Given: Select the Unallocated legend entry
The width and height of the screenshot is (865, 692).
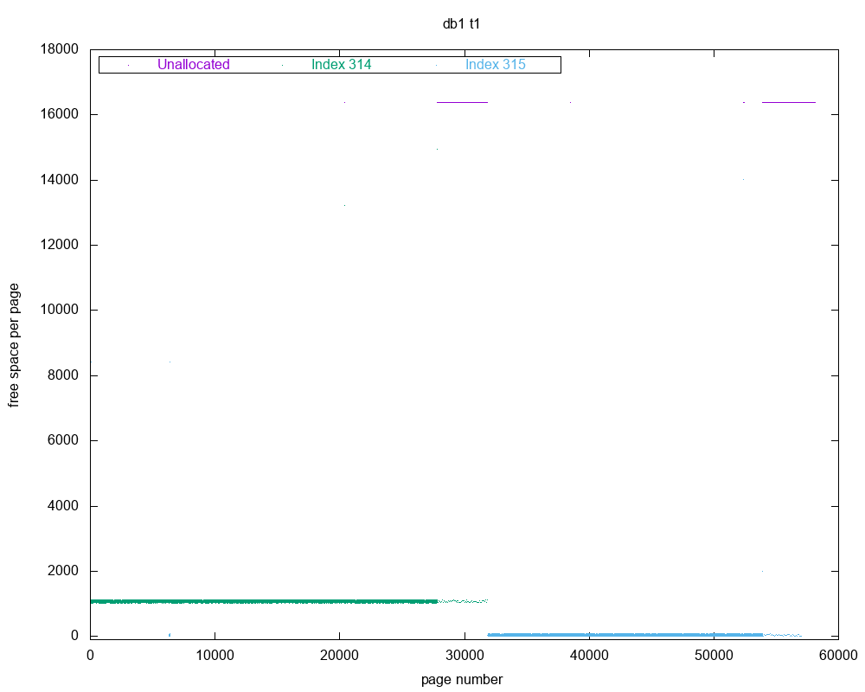Looking at the screenshot, I should pyautogui.click(x=193, y=64).
